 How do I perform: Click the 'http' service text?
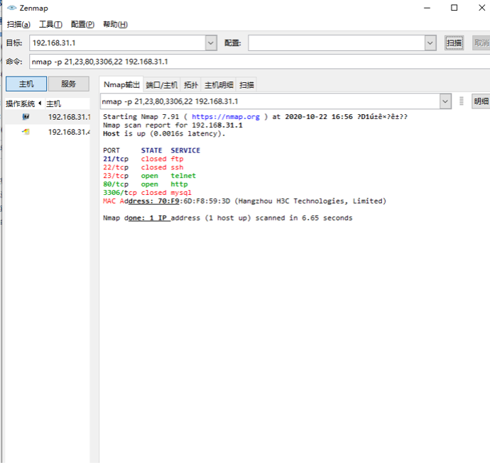pyautogui.click(x=179, y=184)
